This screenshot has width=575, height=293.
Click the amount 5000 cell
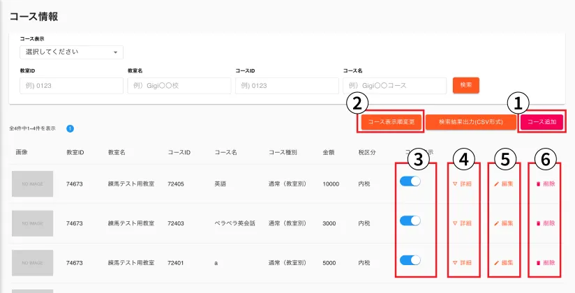coord(329,262)
